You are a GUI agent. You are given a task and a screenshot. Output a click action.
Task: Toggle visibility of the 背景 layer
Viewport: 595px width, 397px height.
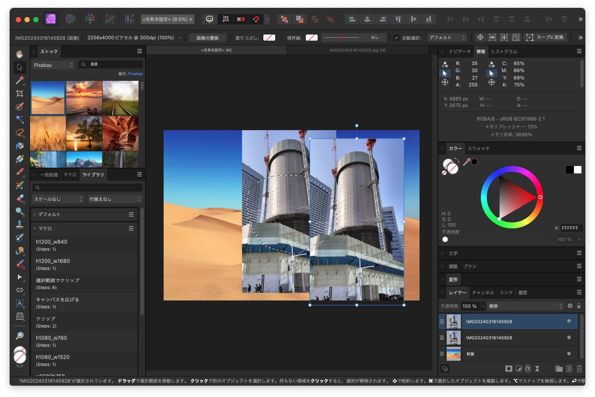coord(569,354)
